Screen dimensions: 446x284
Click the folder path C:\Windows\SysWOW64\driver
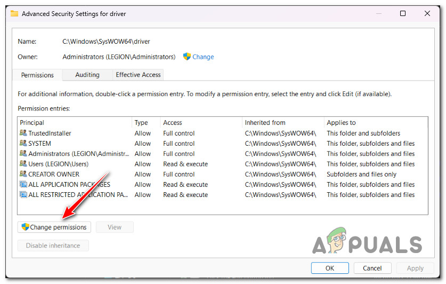(106, 41)
